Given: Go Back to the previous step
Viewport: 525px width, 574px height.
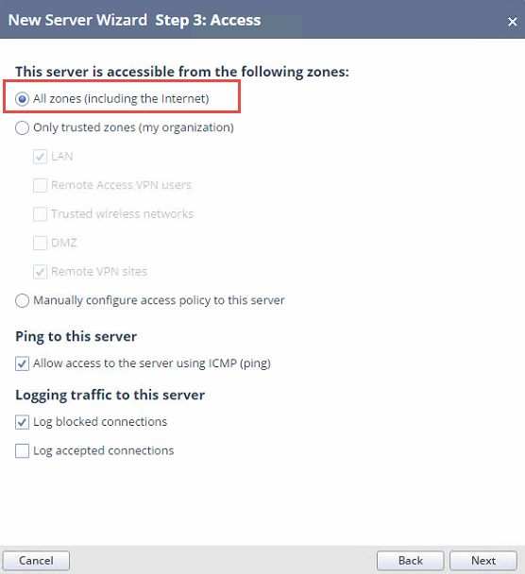Looking at the screenshot, I should tap(411, 561).
